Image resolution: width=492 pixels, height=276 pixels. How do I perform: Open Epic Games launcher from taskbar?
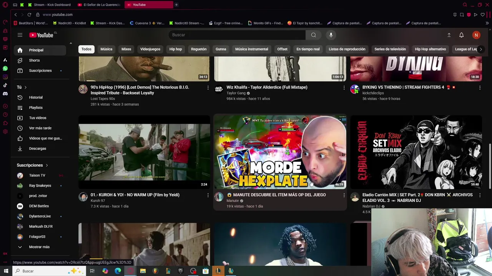pyautogui.click(x=181, y=271)
